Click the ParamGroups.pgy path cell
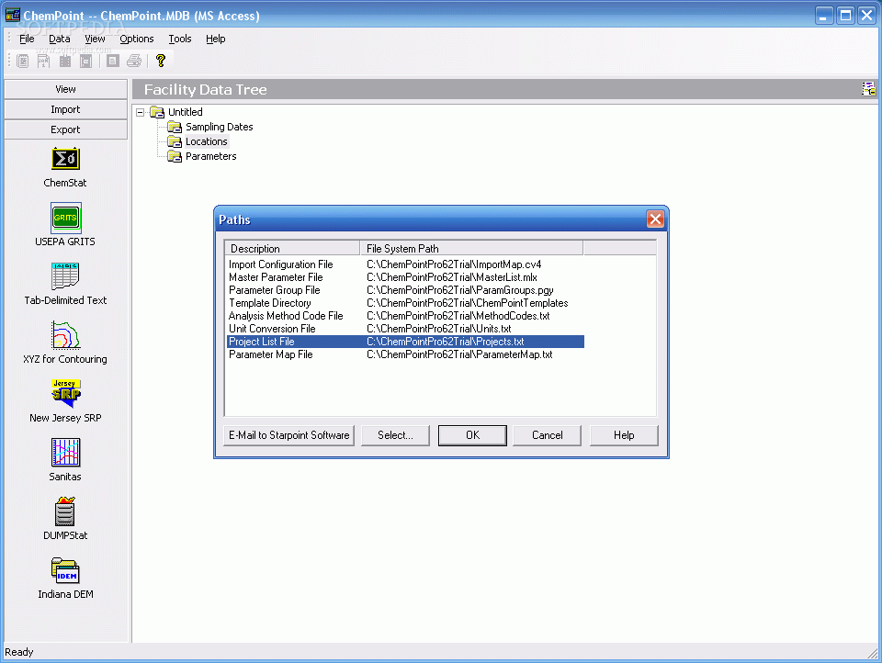Screen dimensions: 882x663 (460, 290)
